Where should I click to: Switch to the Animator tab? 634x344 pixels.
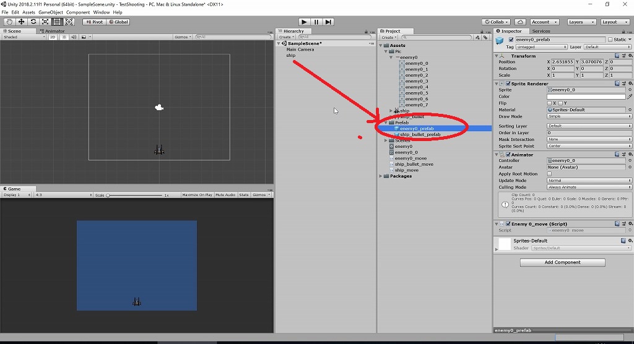52,31
